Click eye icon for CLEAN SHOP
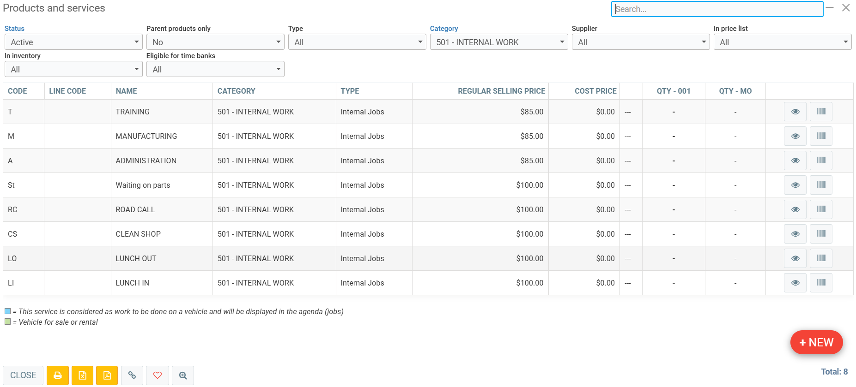 pyautogui.click(x=795, y=234)
